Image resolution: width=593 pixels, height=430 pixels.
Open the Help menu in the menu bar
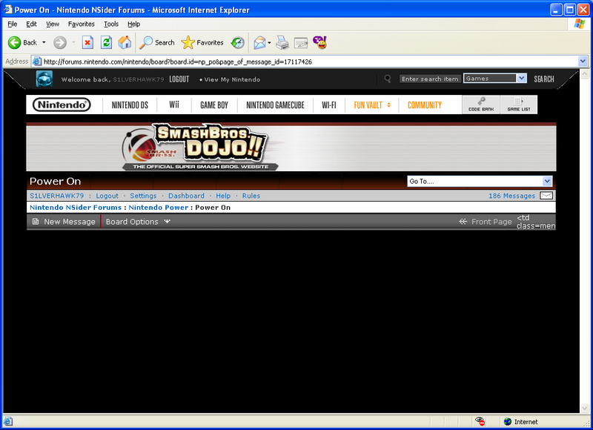pos(134,24)
